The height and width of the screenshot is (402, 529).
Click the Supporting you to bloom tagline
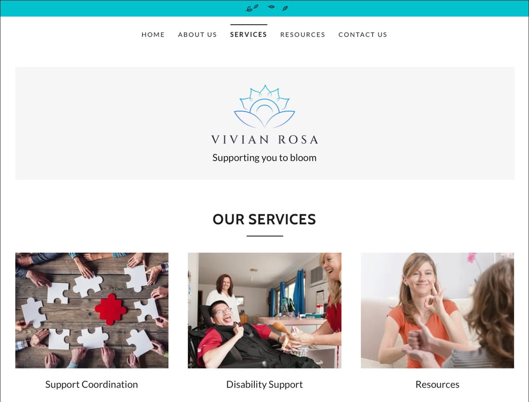264,158
